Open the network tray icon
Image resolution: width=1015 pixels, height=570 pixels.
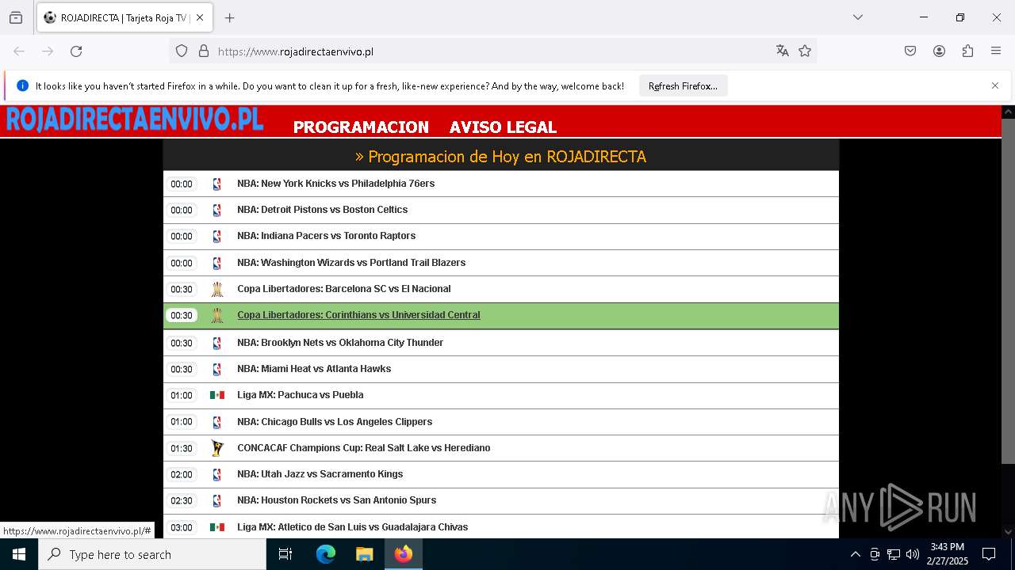[x=894, y=554]
